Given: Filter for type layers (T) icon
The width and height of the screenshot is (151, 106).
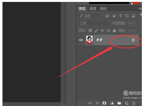Looking at the screenshot, I should tap(120, 16).
